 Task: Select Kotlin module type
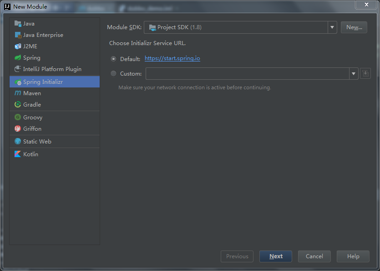pos(55,154)
